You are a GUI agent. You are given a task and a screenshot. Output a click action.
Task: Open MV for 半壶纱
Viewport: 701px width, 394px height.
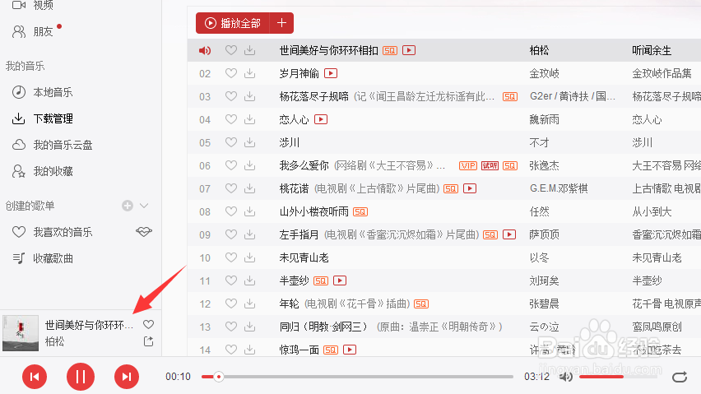[x=340, y=280]
